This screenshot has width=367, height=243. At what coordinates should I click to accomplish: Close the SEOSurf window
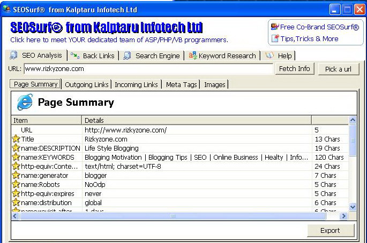(359, 10)
